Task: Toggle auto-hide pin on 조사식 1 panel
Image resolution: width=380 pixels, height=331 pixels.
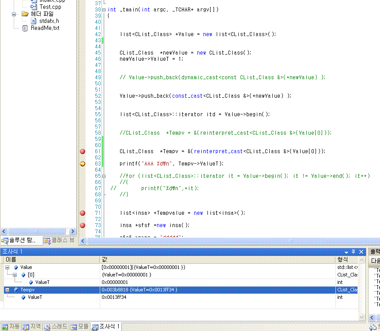Action: (x=353, y=252)
